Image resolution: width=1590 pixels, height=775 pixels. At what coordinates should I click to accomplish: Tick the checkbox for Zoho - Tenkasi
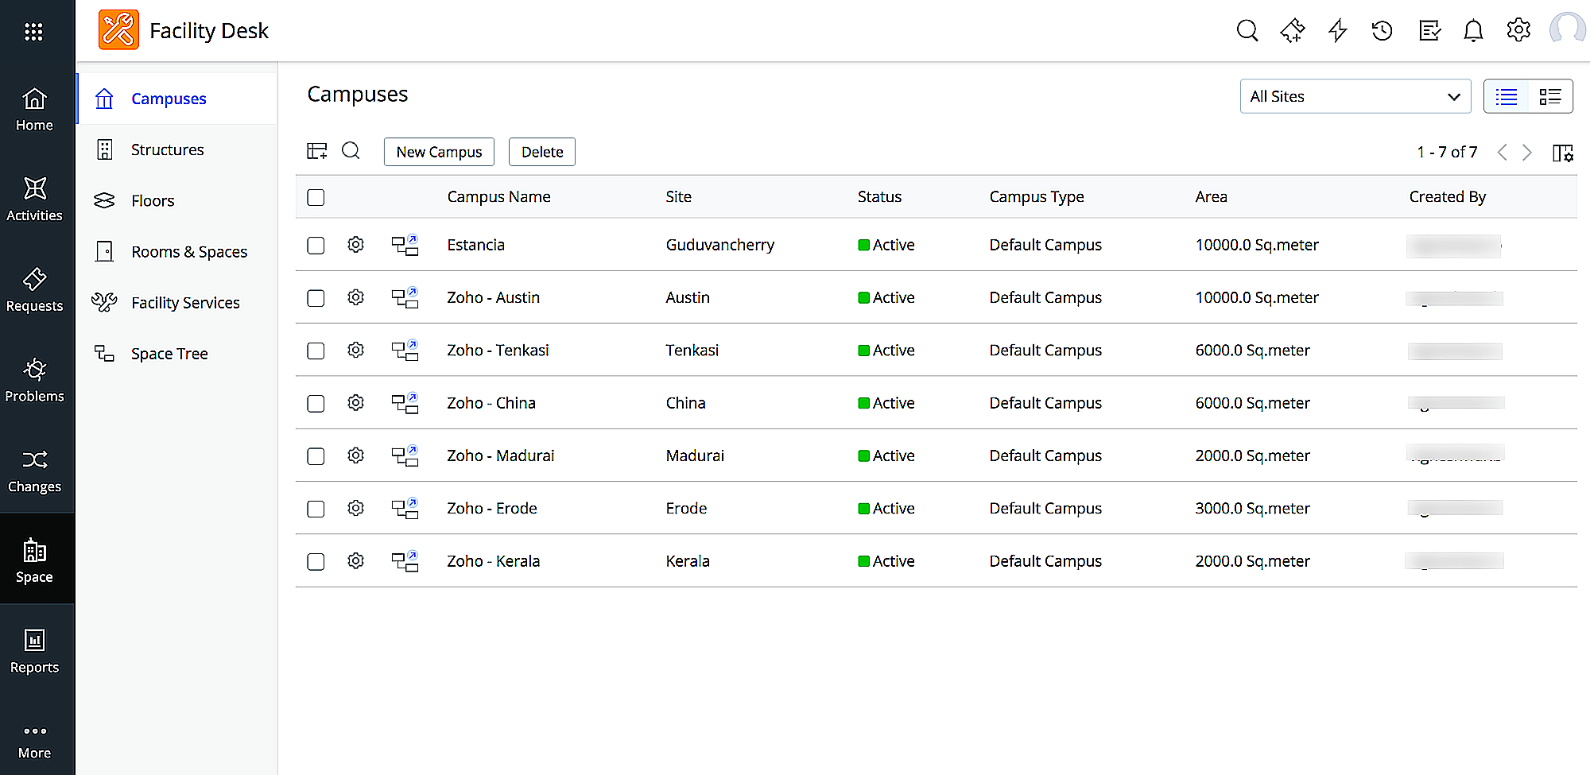[x=316, y=351]
